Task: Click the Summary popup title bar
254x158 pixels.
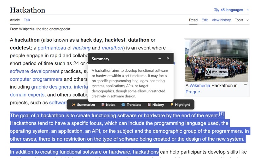Action: click(130, 58)
